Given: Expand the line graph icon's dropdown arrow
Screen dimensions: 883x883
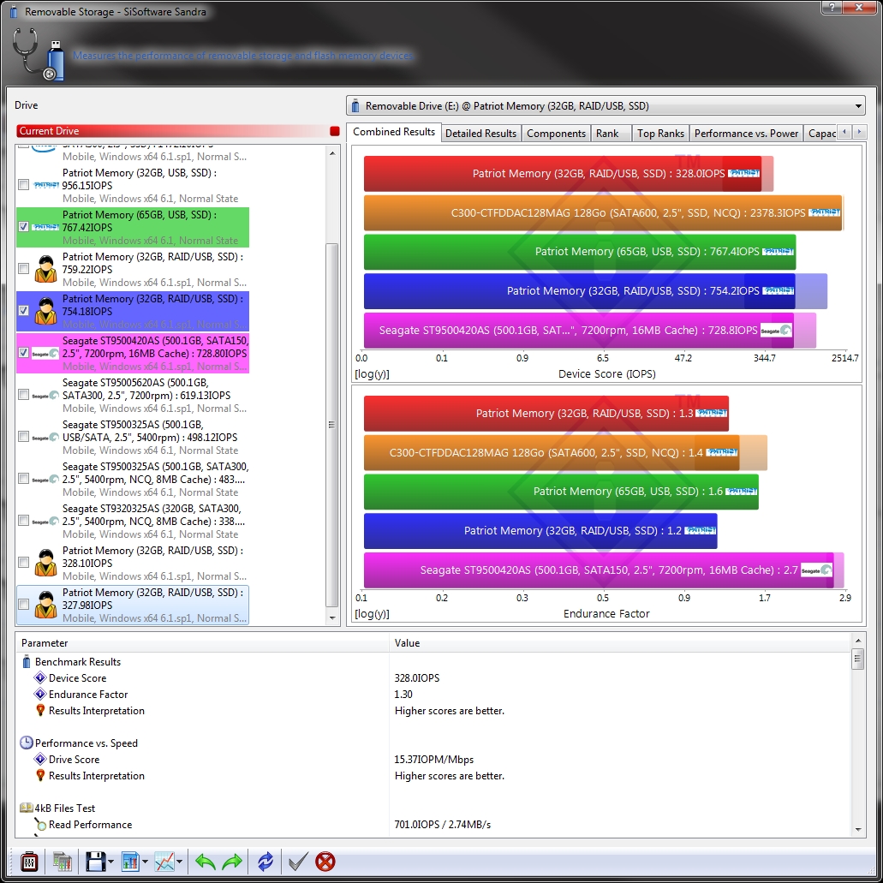Looking at the screenshot, I should (179, 862).
